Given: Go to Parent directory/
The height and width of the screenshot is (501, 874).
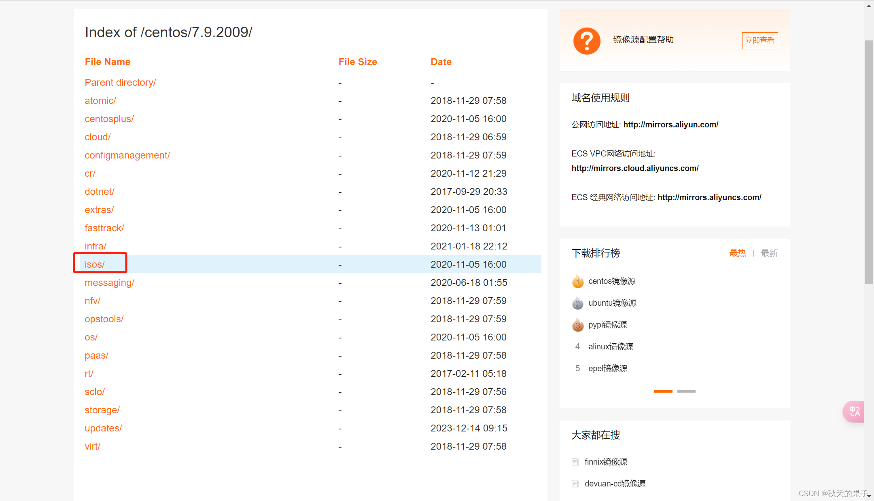Looking at the screenshot, I should pos(120,82).
